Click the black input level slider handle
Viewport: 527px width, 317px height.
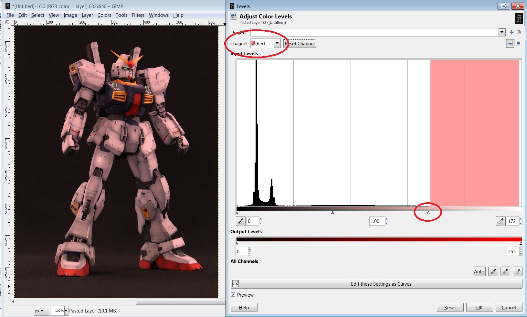coord(237,213)
